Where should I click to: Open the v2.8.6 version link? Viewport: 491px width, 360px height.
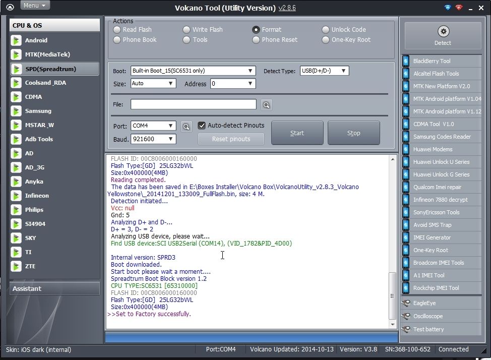(x=287, y=8)
